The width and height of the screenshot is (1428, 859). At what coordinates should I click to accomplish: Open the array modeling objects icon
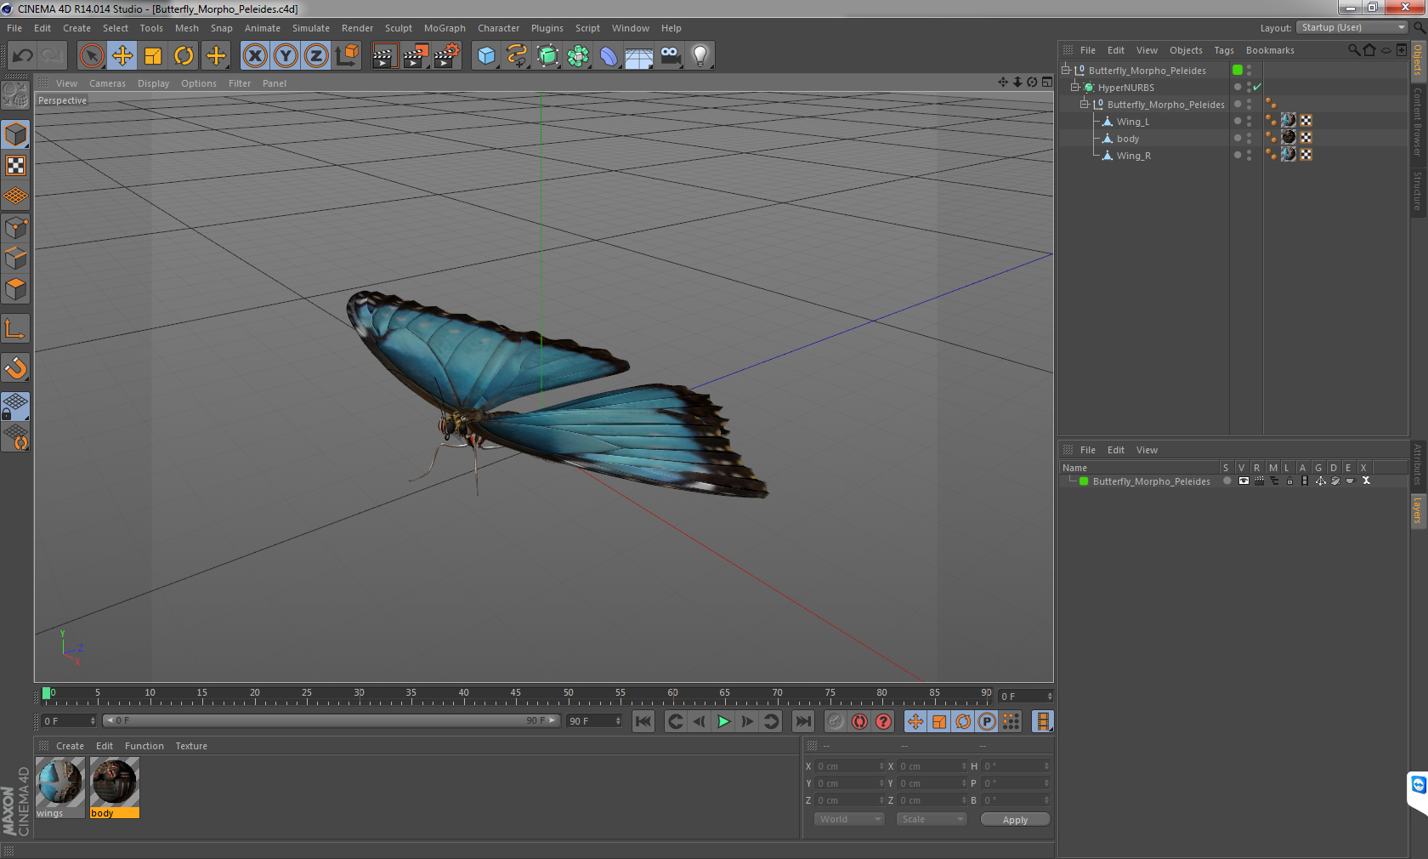click(579, 56)
